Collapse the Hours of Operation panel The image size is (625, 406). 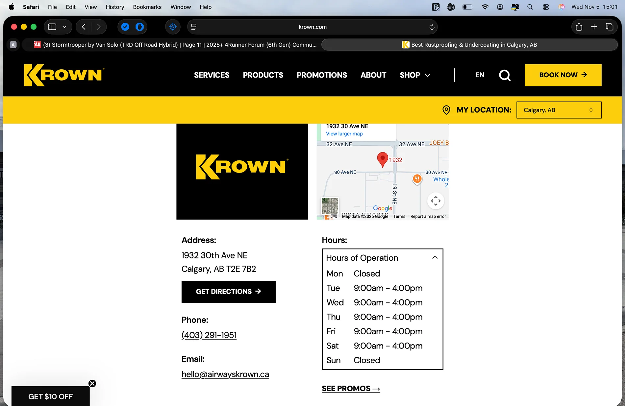(x=435, y=258)
